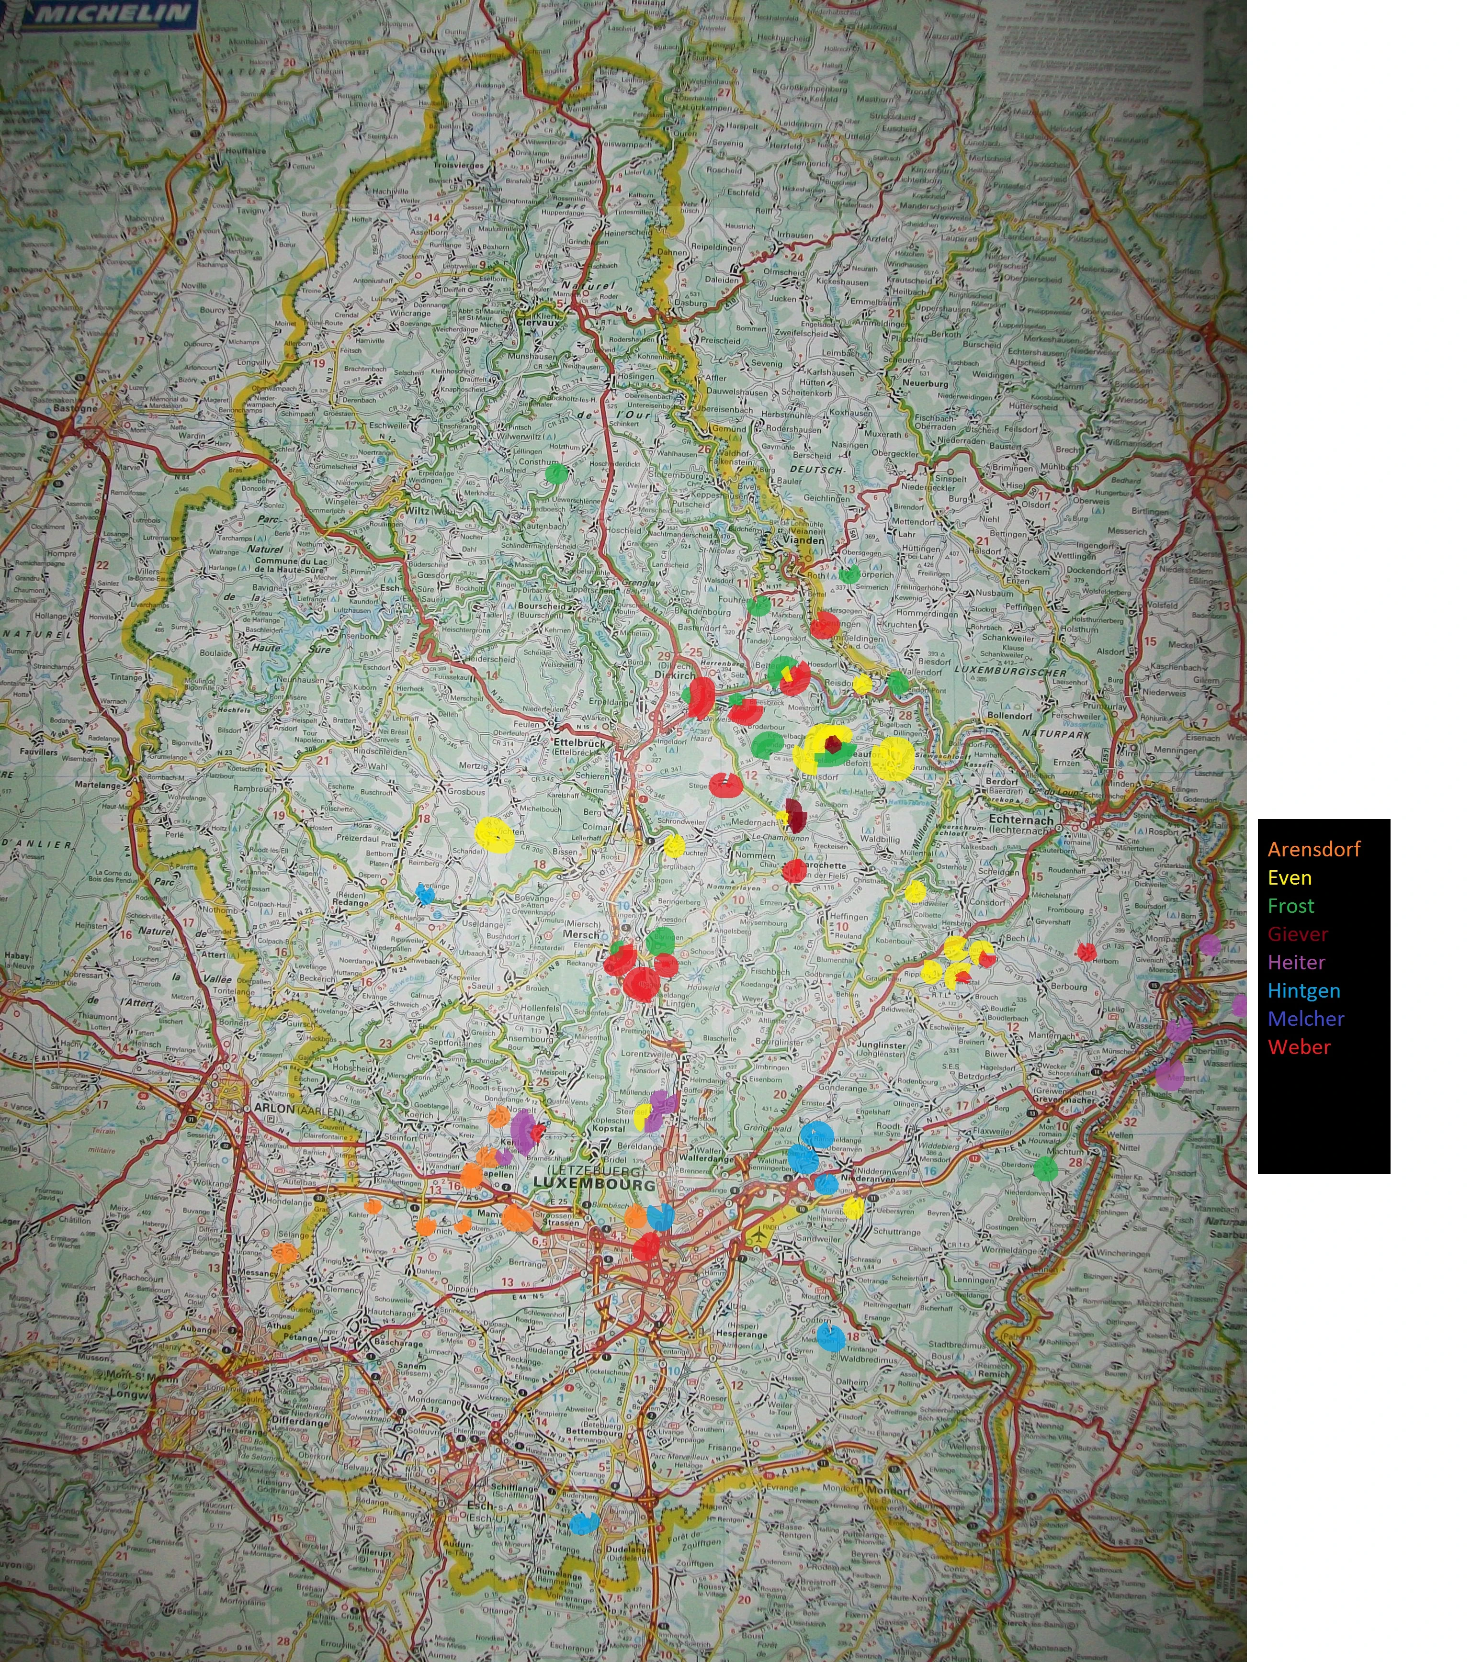Screen dimensions: 1471x1662
Task: Click the large yellow dot west of Bissen
Action: point(494,834)
